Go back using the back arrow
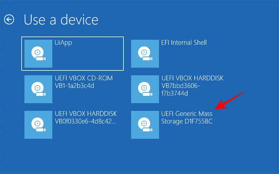 point(9,20)
